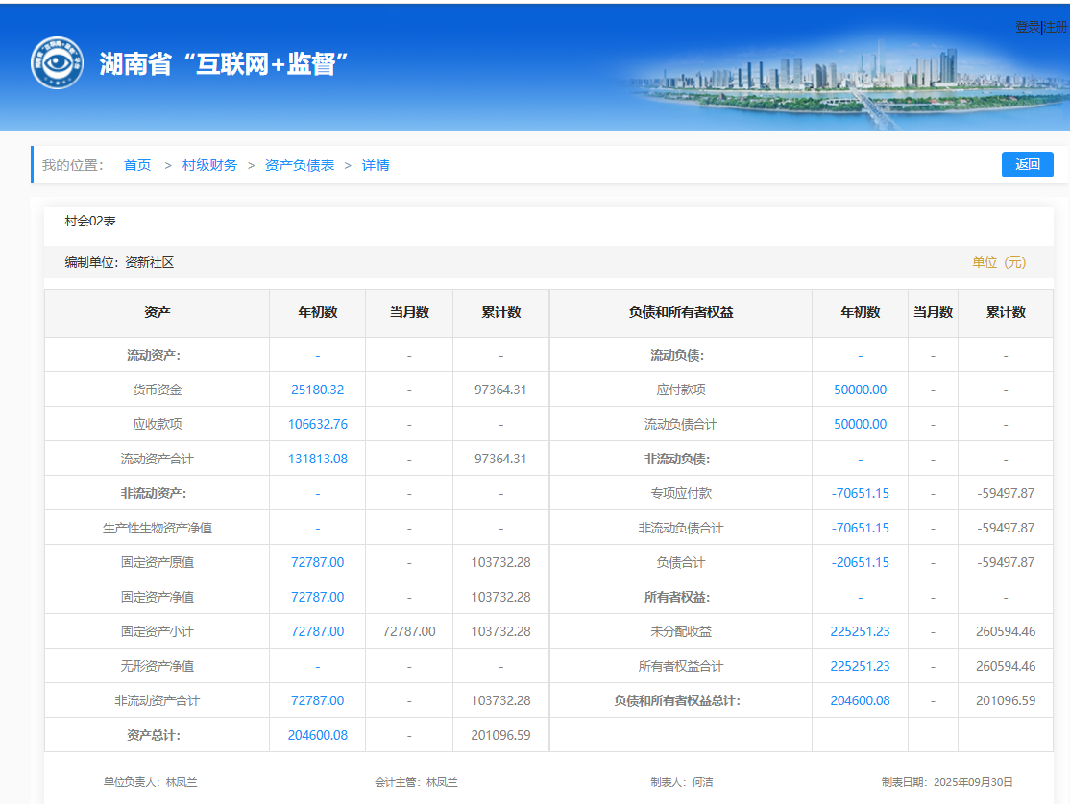This screenshot has width=1070, height=804.
Task: Open the 注册 link
Action: pyautogui.click(x=1056, y=27)
